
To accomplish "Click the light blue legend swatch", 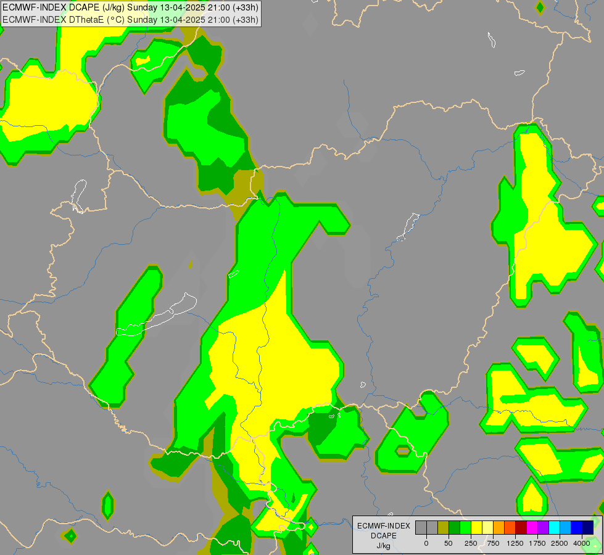I will point(566,527).
